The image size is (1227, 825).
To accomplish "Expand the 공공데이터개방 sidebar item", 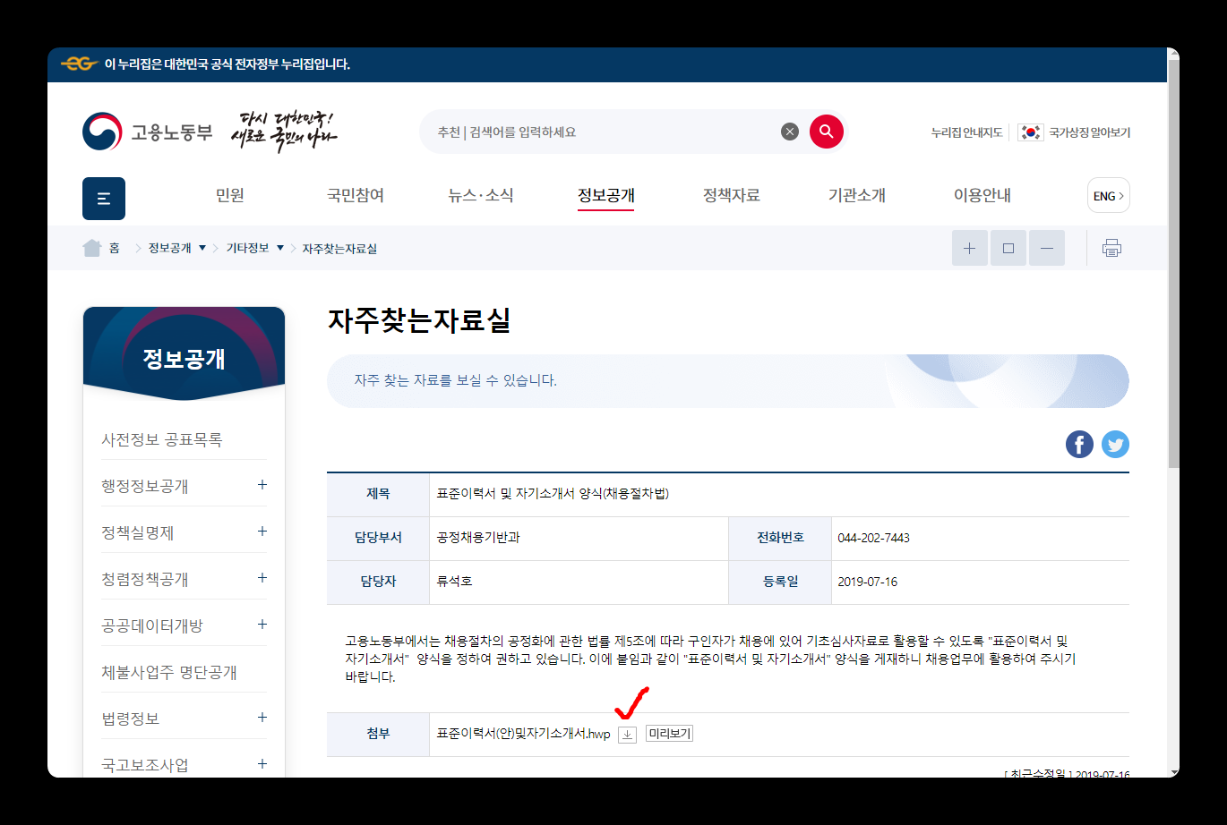I will click(262, 625).
